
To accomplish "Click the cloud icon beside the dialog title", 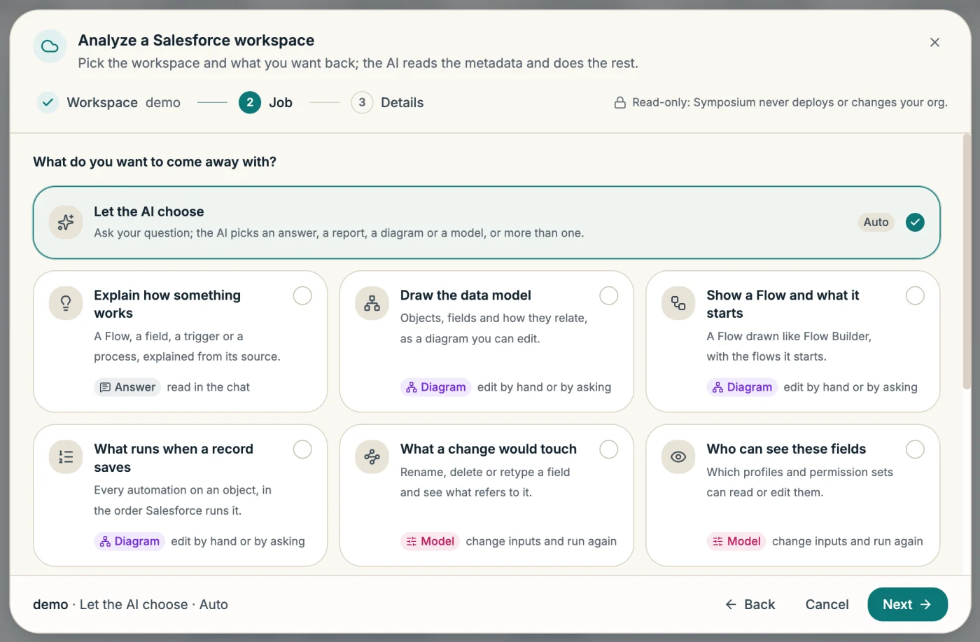I will [50, 46].
